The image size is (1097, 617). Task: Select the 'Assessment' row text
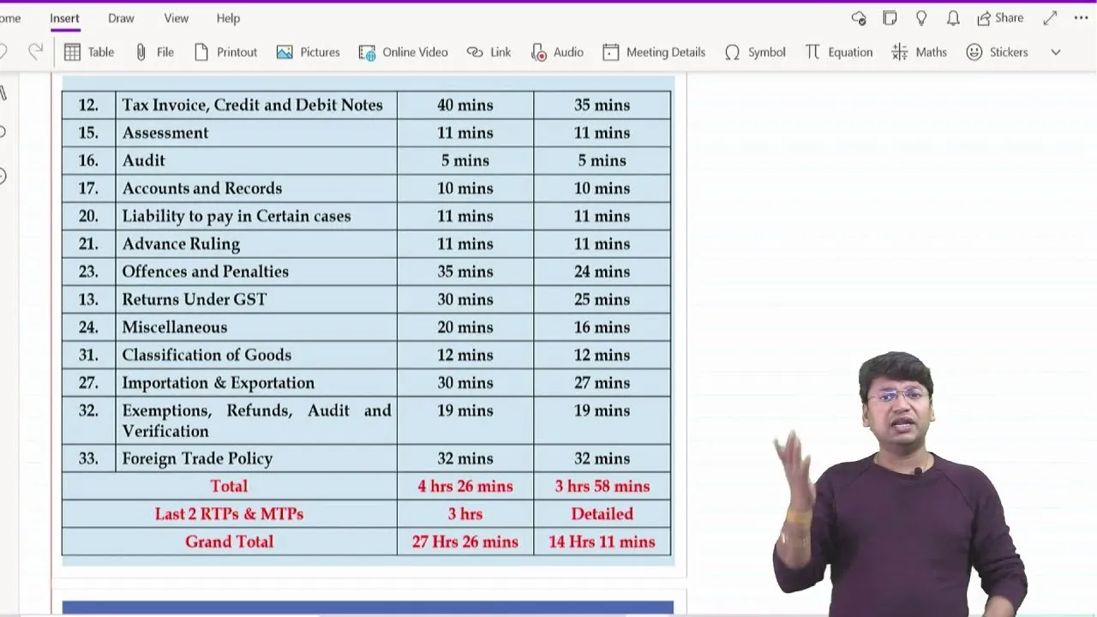165,133
